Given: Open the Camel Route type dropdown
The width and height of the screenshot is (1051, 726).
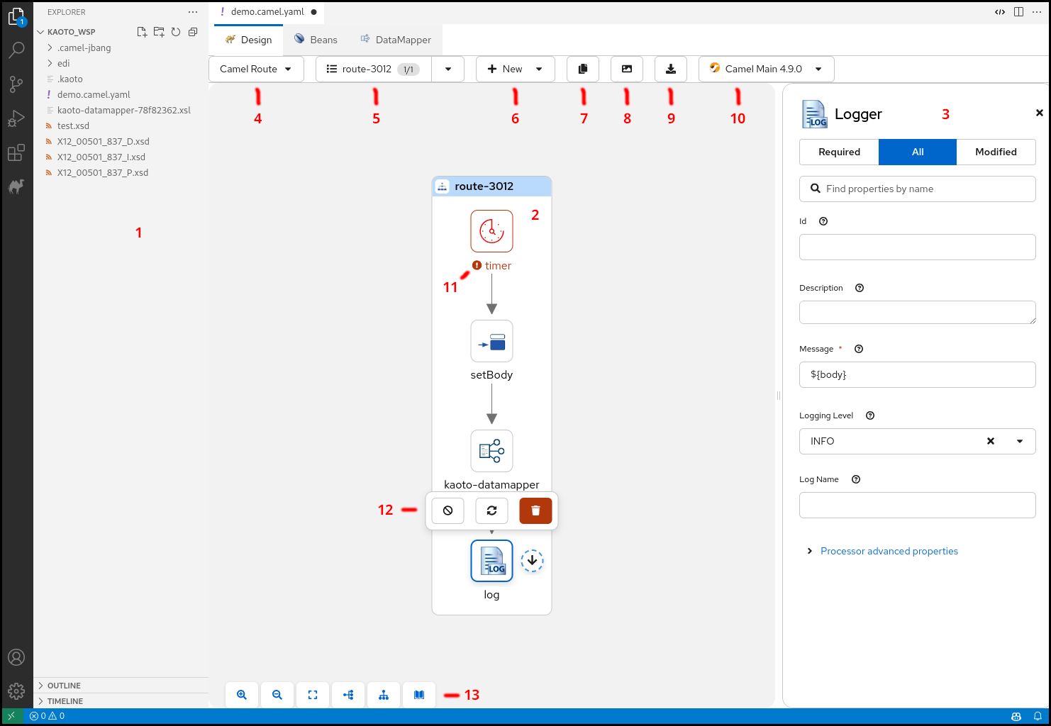Looking at the screenshot, I should tap(256, 69).
